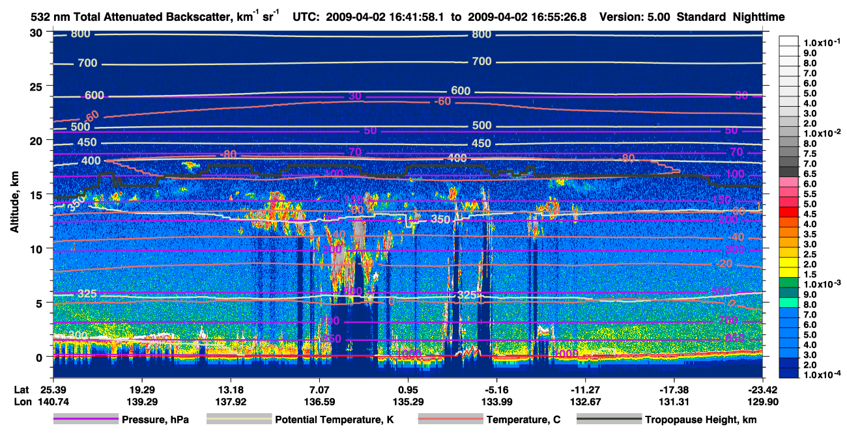Click the 'Tropopause Height, km' legend label

point(701,420)
